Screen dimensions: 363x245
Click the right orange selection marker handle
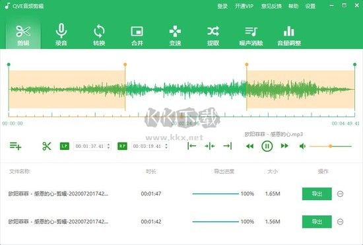247,64
